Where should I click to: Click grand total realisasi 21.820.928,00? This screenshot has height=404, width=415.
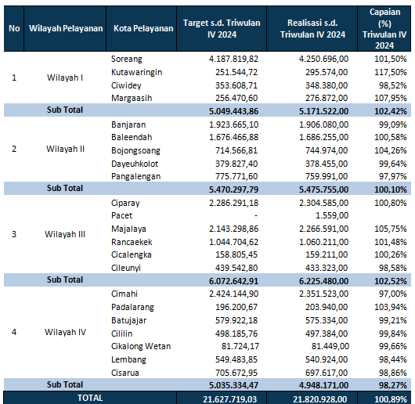(x=319, y=399)
